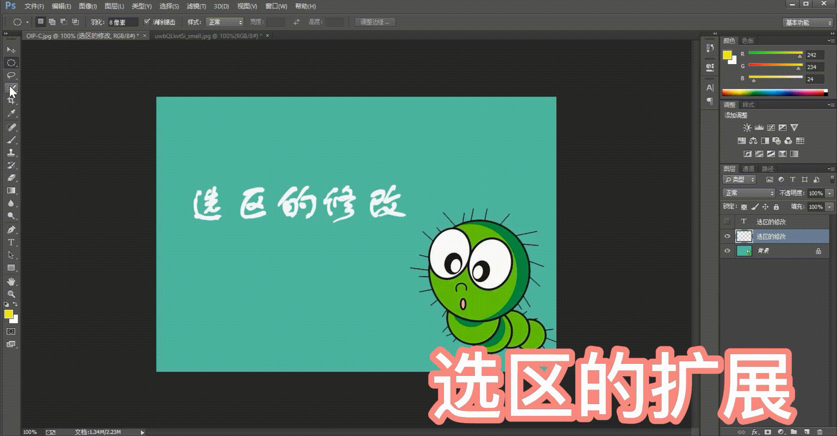Expand the 样式 selection style dropdown

(225, 22)
